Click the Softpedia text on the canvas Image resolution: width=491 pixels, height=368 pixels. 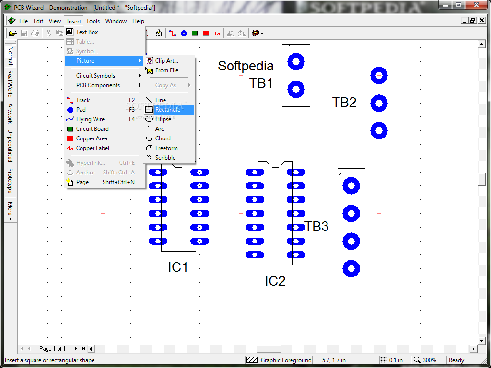[x=245, y=66]
